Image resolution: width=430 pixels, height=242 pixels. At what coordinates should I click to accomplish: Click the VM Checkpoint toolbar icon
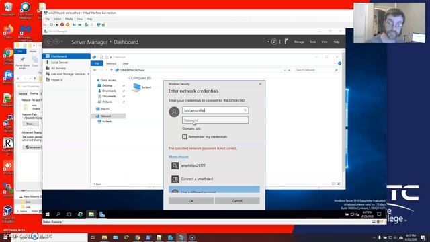87,25
